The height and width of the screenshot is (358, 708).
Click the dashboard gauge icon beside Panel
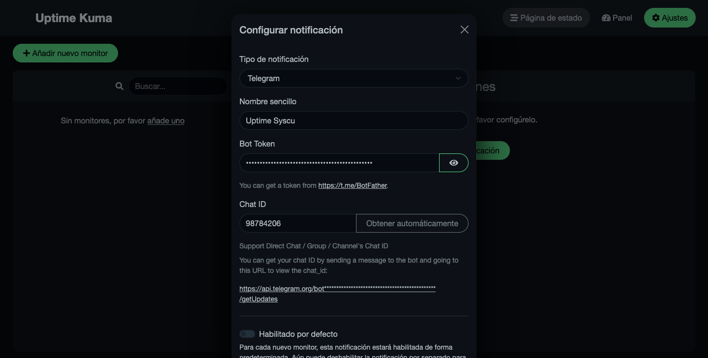click(x=606, y=18)
